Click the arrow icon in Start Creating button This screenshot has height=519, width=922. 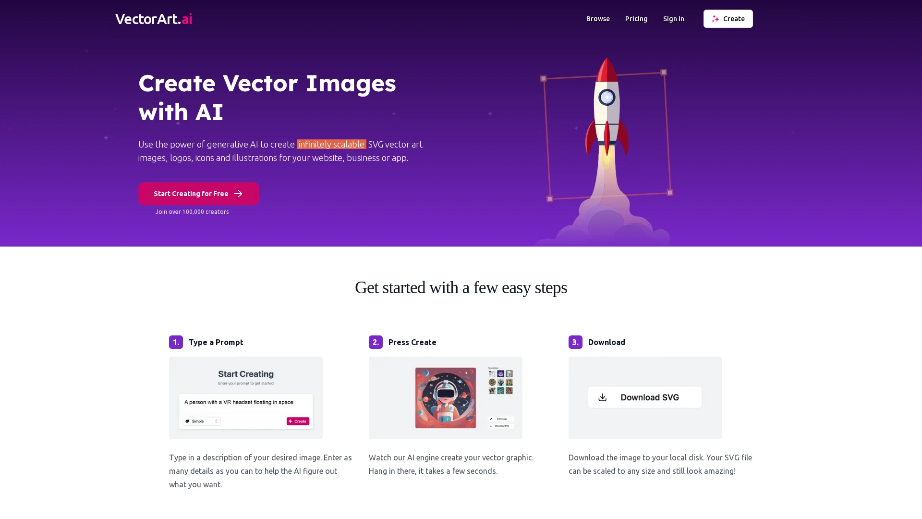238,194
